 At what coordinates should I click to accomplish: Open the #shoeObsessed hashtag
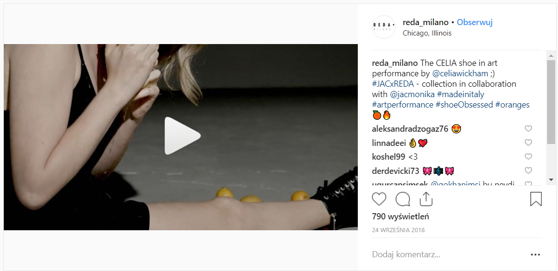[x=464, y=105]
